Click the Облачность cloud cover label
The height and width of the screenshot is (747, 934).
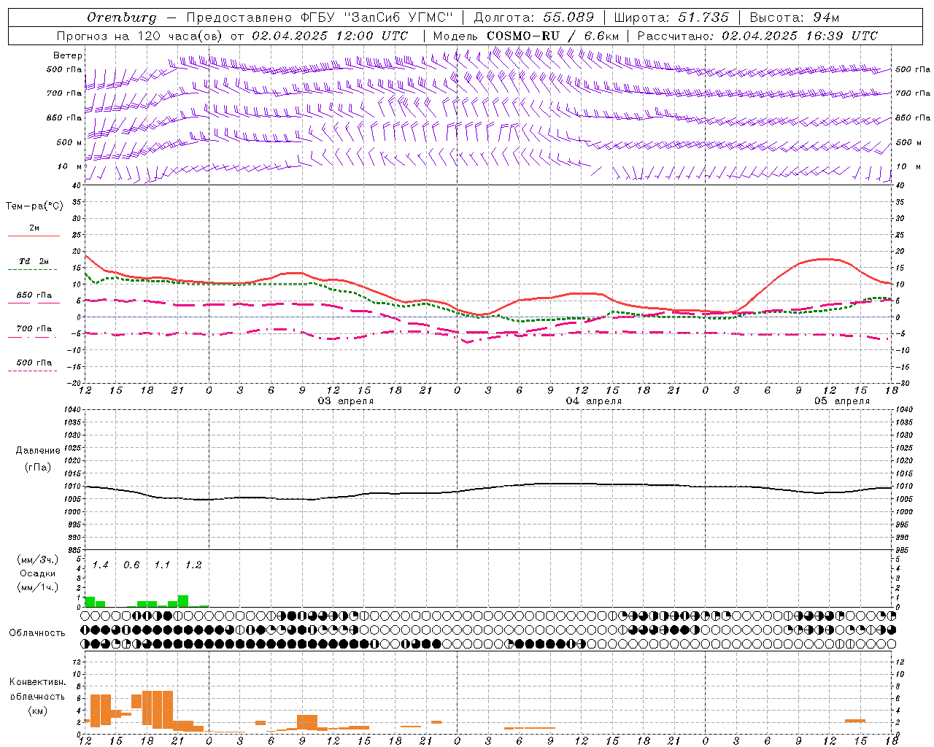[37, 633]
